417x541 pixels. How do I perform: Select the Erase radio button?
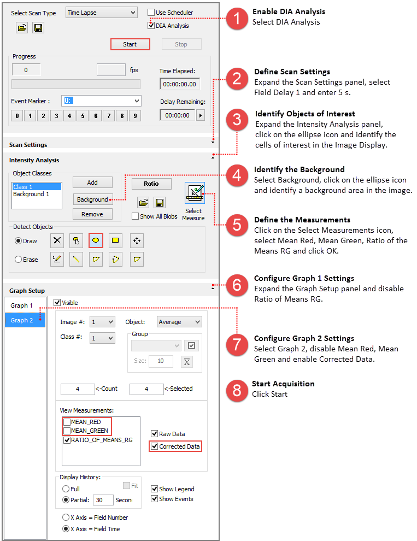coord(18,260)
